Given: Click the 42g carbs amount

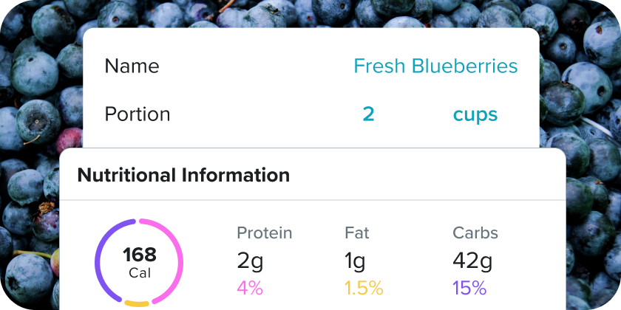Looking at the screenshot, I should (473, 260).
